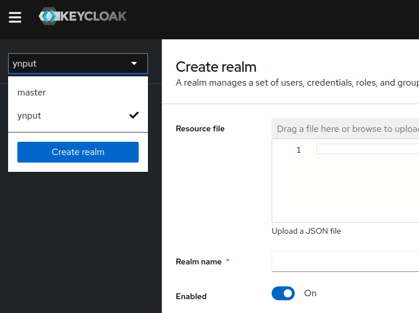The height and width of the screenshot is (313, 419).
Task: Focus the Realm name text field
Action: coord(345,262)
